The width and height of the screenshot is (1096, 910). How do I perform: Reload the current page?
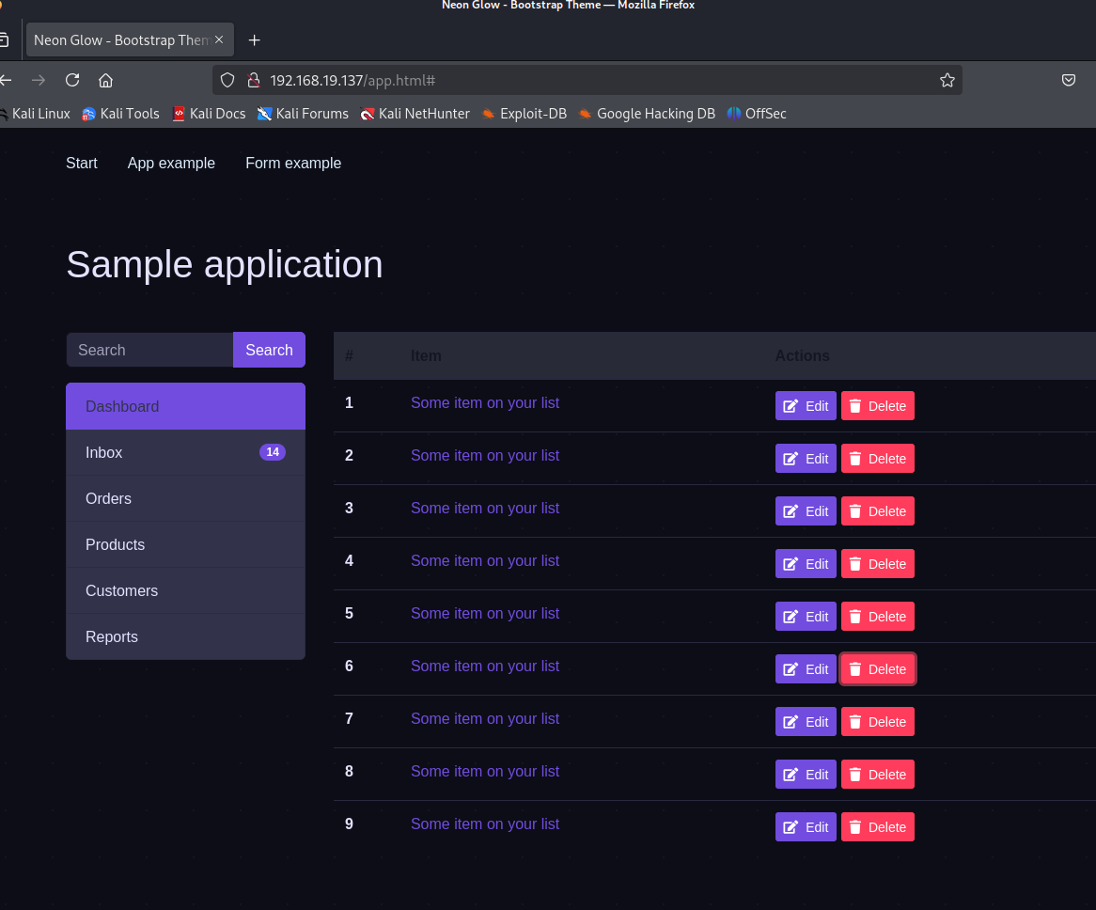pos(72,80)
